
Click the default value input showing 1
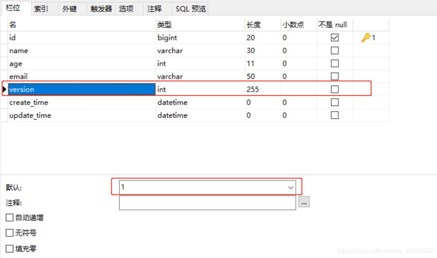[x=197, y=187]
